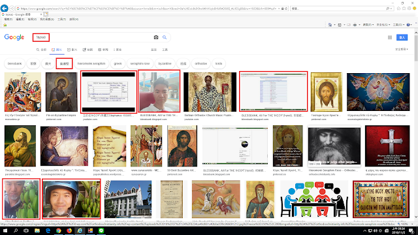Open the 編輯(E) Edit menu
This screenshot has width=418, height=235.
click(x=20, y=19)
